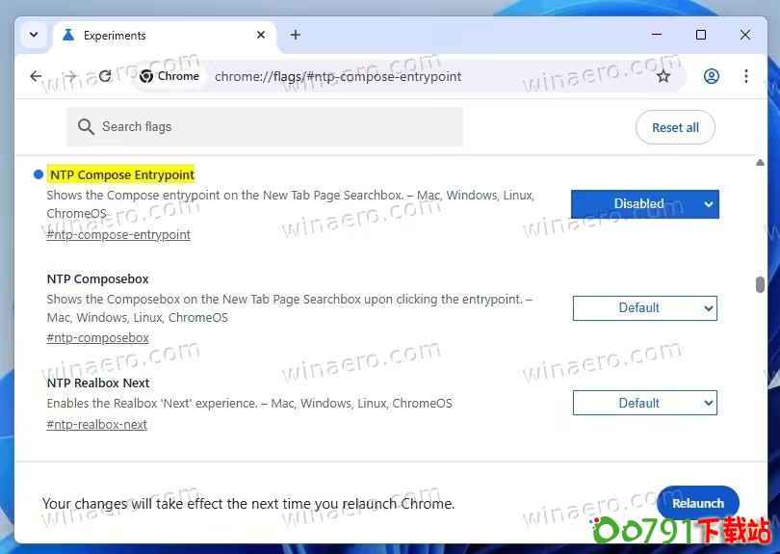780x554 pixels.
Task: Relaunch Chrome to apply changes
Action: [x=697, y=503]
